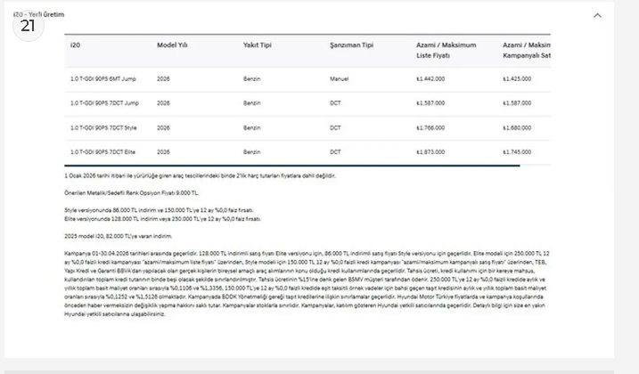Click the i20 column header
Image resolution: width=639 pixels, height=374 pixels.
(x=75, y=45)
